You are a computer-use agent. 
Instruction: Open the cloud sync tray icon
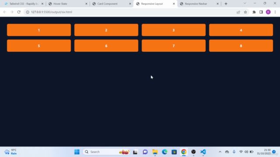click(x=227, y=152)
